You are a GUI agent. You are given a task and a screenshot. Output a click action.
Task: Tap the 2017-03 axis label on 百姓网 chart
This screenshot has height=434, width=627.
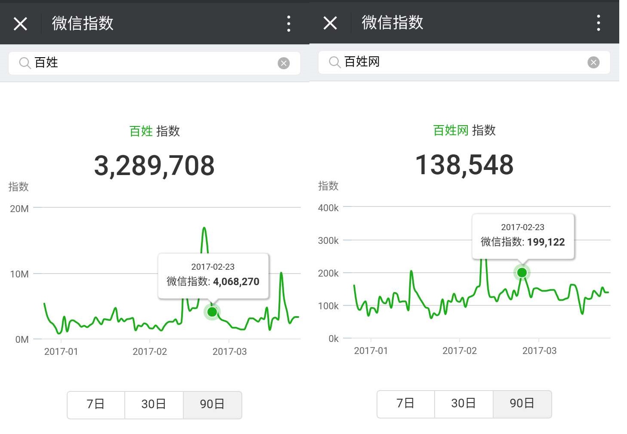point(539,351)
